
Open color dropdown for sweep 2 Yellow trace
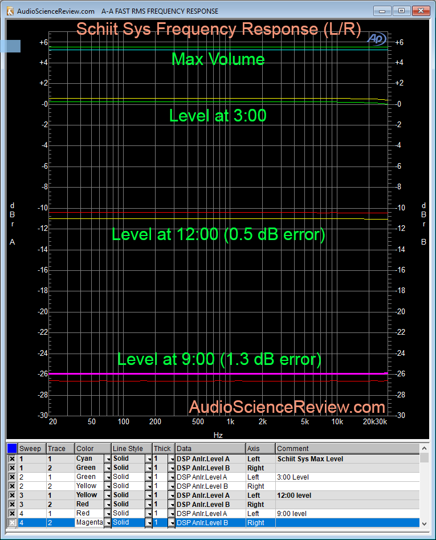pos(108,486)
